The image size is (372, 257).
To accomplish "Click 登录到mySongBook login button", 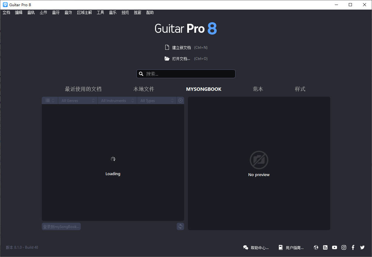I will click(x=61, y=226).
